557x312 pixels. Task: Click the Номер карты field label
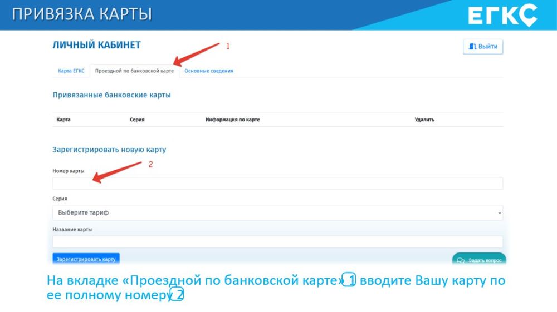point(68,171)
